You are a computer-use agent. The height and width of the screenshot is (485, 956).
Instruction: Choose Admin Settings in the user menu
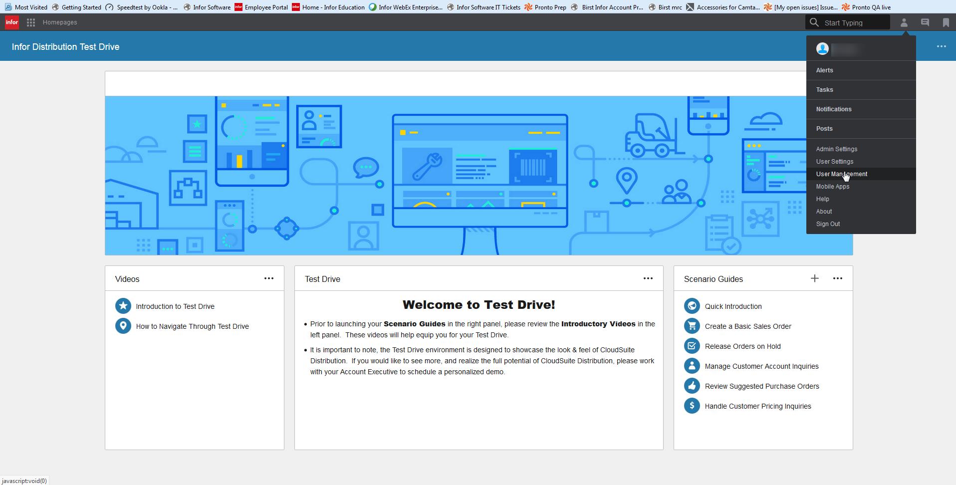[861, 149]
